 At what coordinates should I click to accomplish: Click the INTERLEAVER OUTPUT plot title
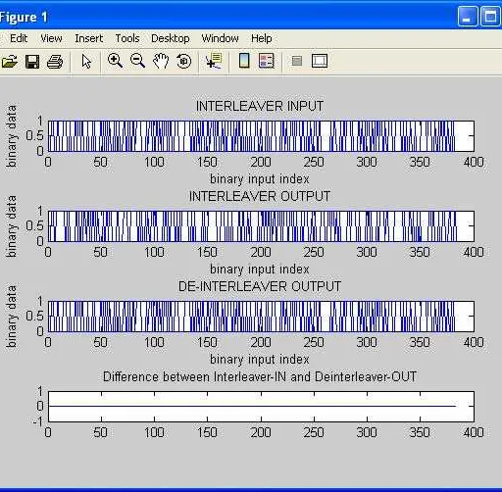pos(260,196)
